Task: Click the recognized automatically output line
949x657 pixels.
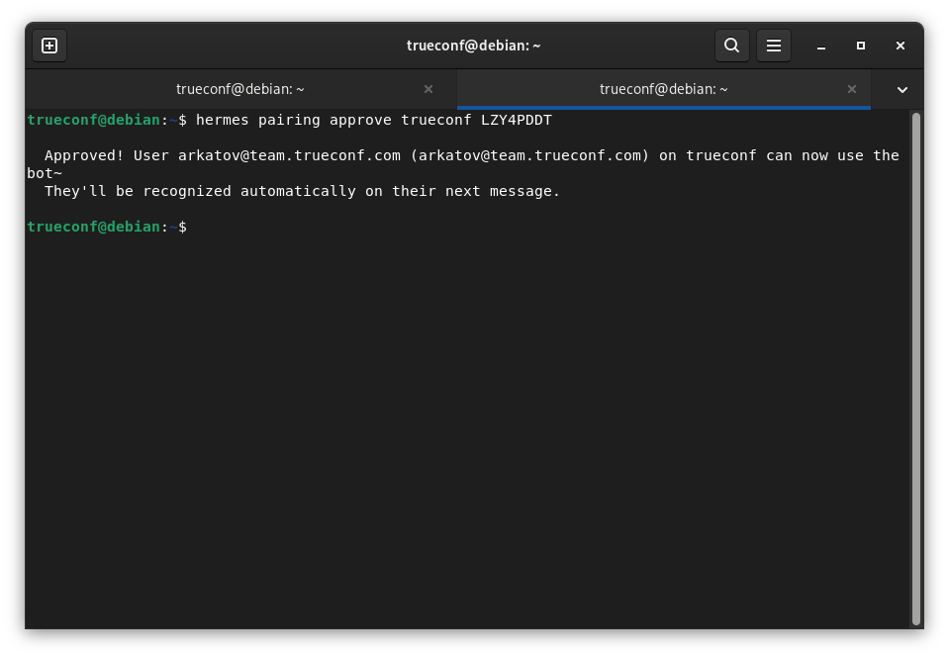Action: click(x=302, y=191)
